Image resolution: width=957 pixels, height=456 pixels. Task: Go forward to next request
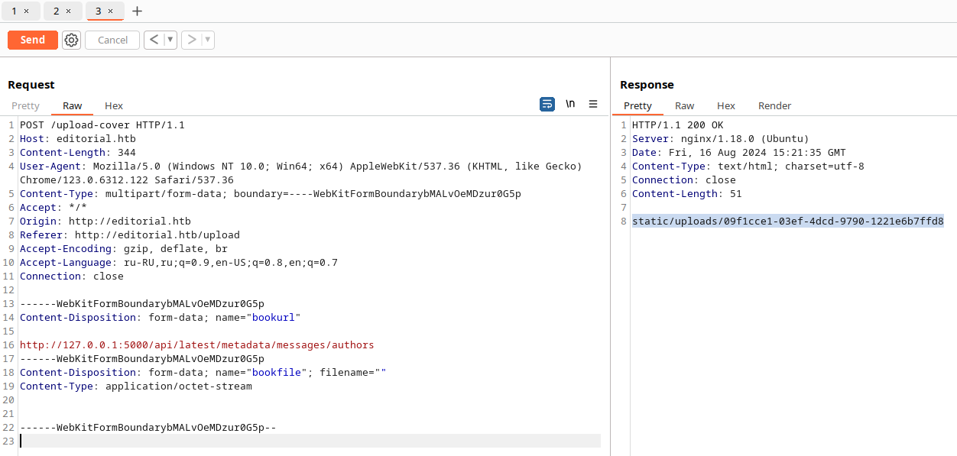pos(192,40)
